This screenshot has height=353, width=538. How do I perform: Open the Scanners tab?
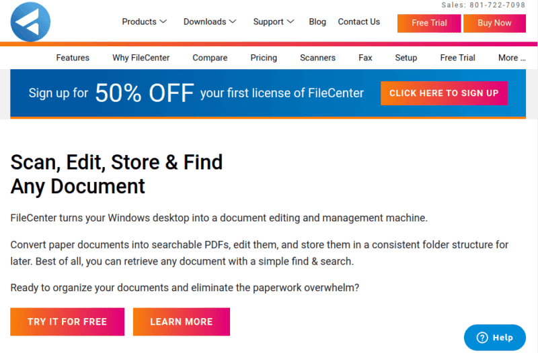click(x=317, y=58)
